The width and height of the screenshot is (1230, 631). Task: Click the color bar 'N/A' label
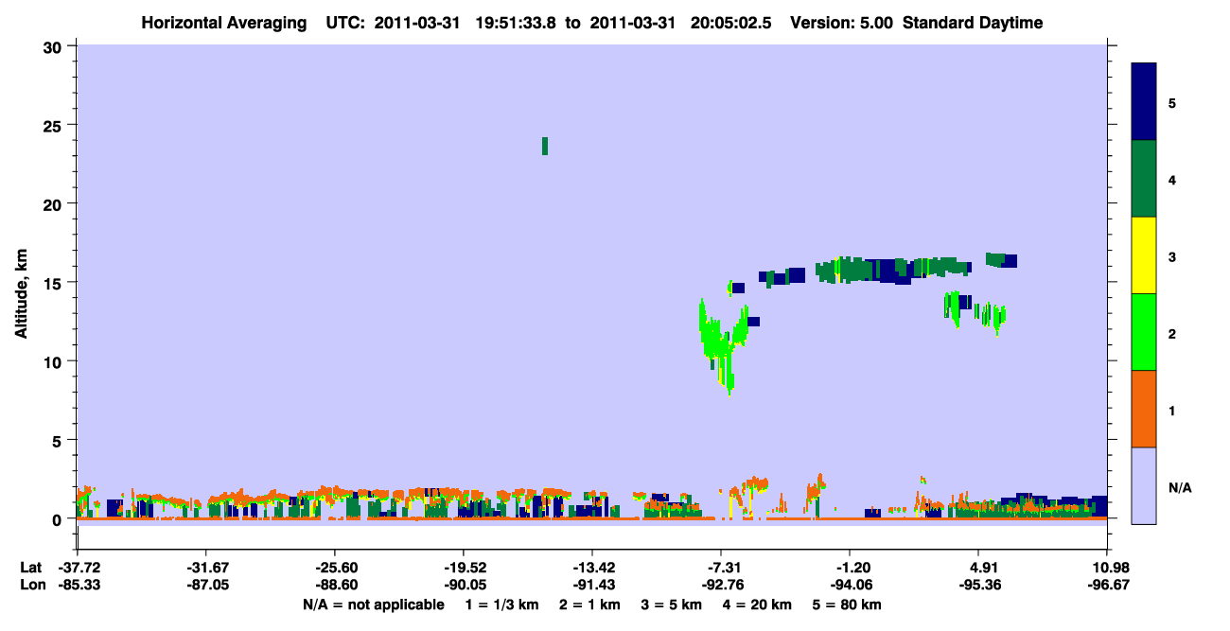tap(1179, 486)
